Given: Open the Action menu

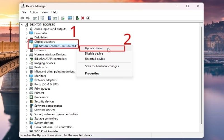Looking at the screenshot, I should (x=34, y=12).
